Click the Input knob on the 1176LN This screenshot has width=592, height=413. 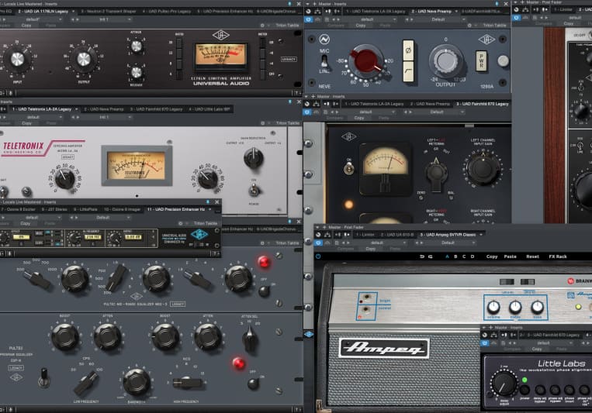click(17, 59)
